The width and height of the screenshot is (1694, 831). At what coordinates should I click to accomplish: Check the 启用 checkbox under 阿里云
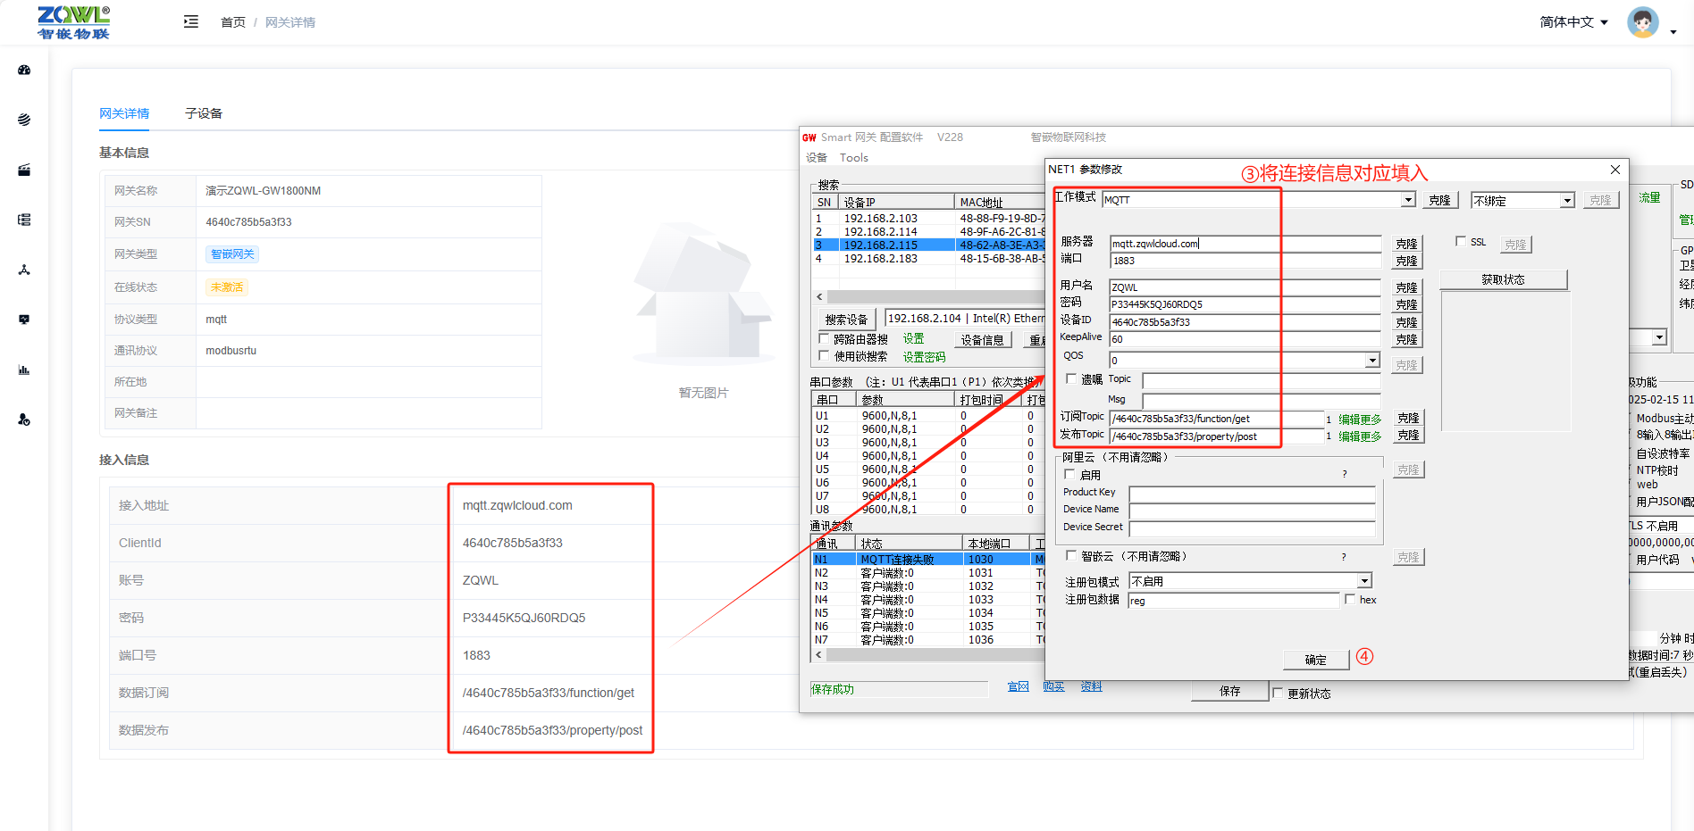click(x=1069, y=474)
